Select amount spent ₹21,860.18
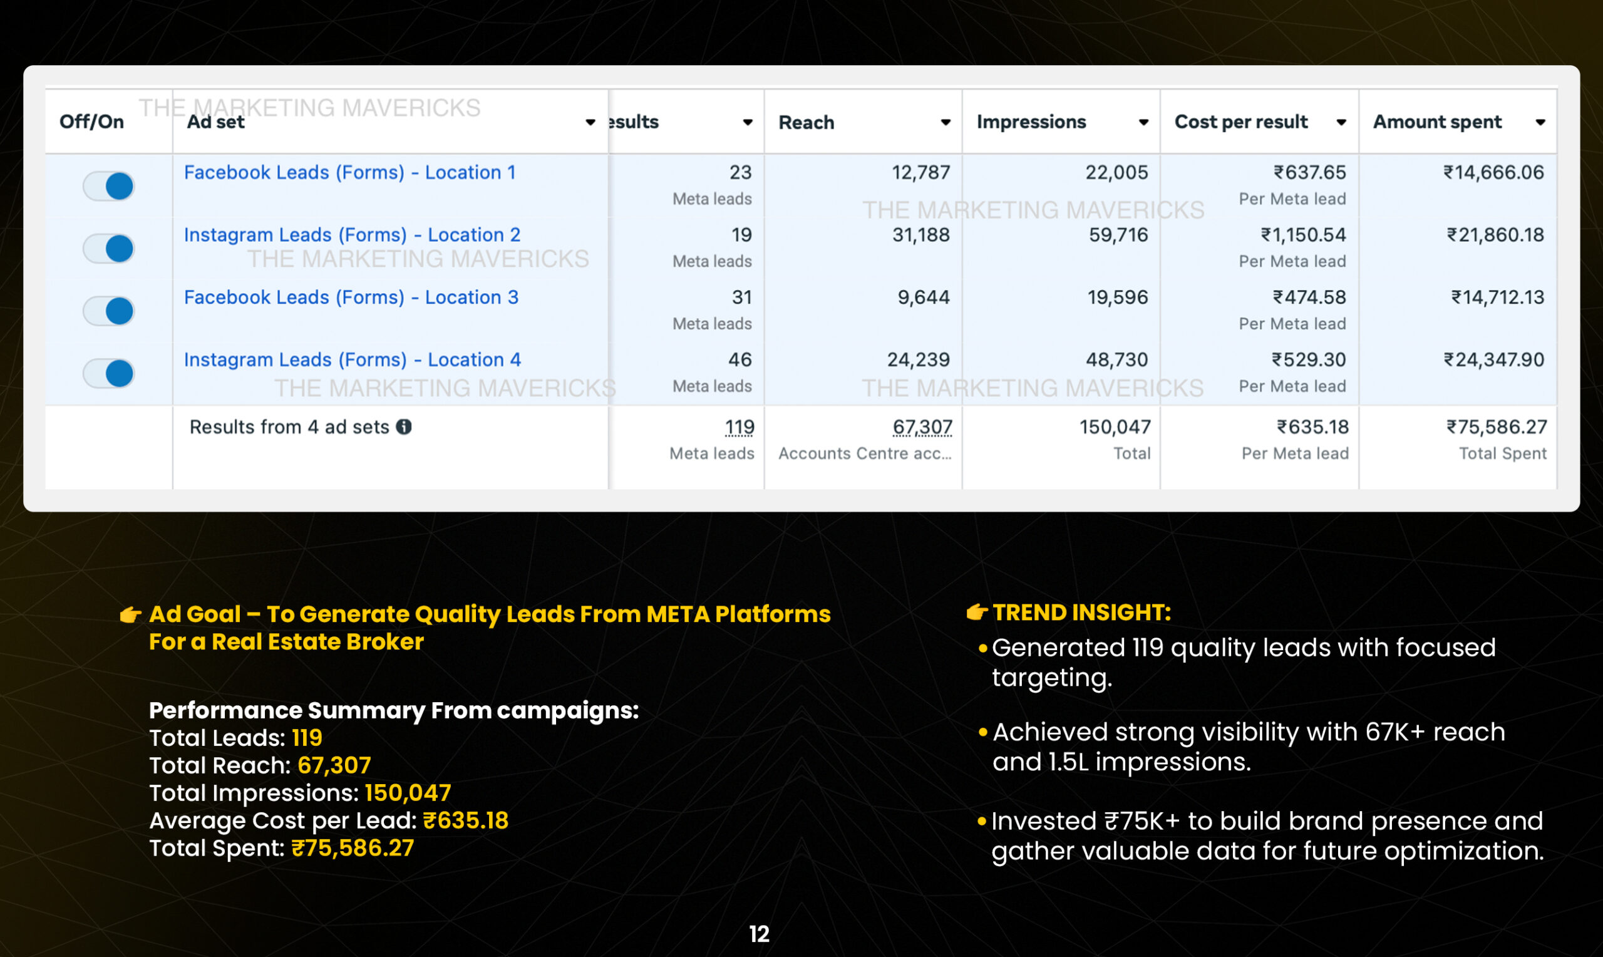 1495,235
